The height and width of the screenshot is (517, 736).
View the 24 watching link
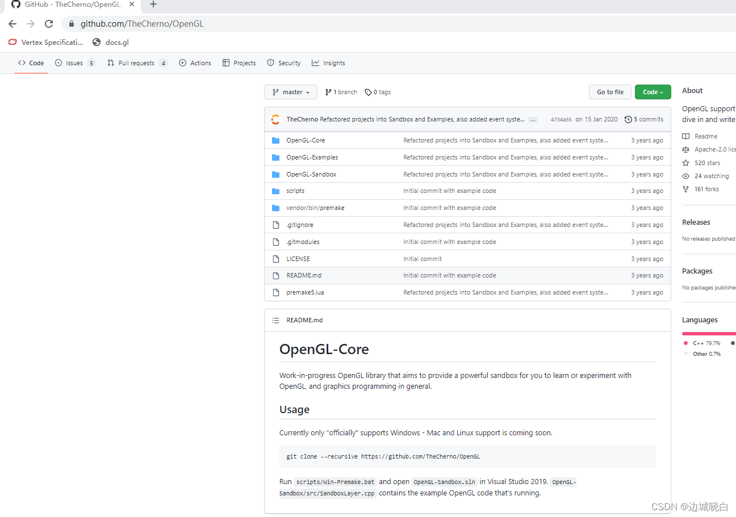705,176
